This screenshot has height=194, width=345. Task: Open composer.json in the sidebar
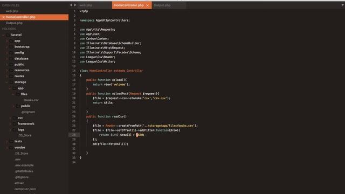click(x=25, y=189)
